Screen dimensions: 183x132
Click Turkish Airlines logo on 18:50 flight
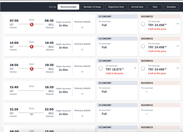pyautogui.click(x=31, y=69)
